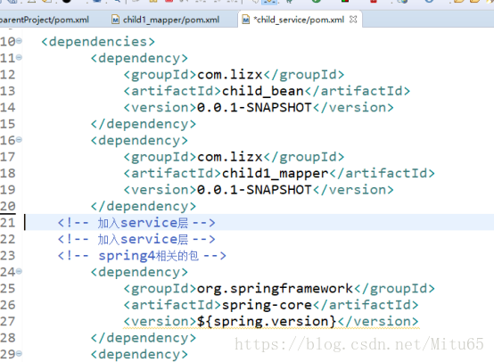Click the artifactId value child1_mapper
This screenshot has width=494, height=362.
[275, 173]
